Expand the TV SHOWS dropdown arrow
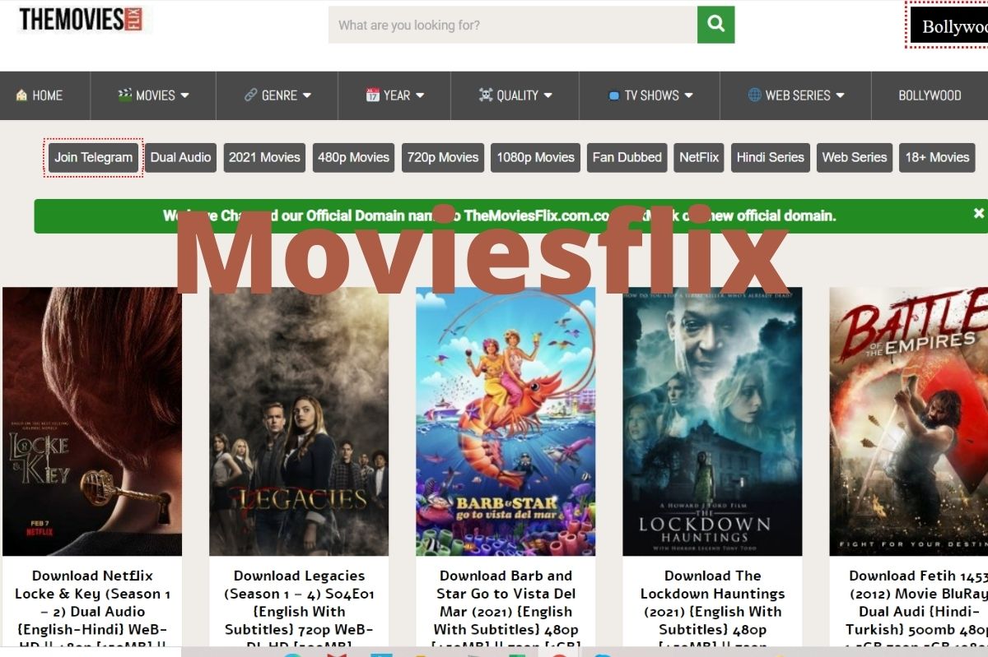Viewport: 988px width, 657px height. (x=688, y=95)
